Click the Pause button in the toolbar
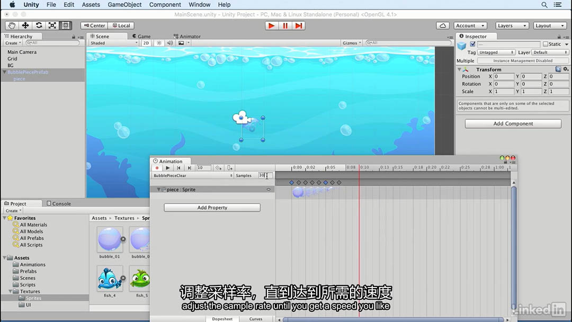The image size is (572, 322). [x=285, y=25]
